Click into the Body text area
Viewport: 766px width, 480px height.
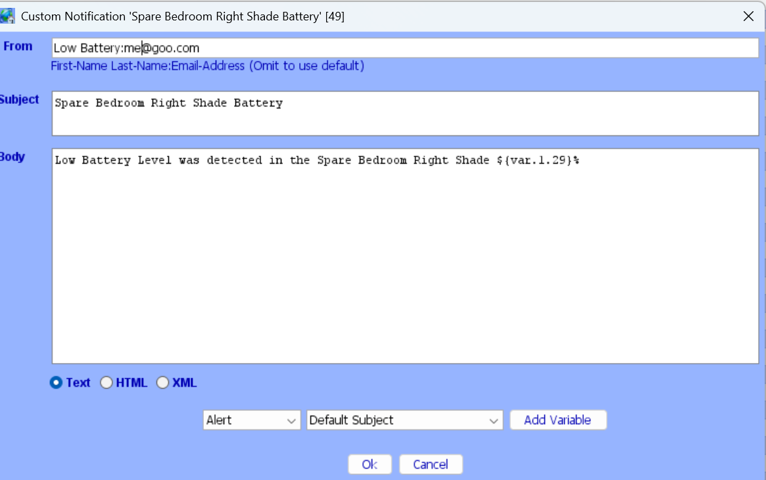tap(405, 256)
